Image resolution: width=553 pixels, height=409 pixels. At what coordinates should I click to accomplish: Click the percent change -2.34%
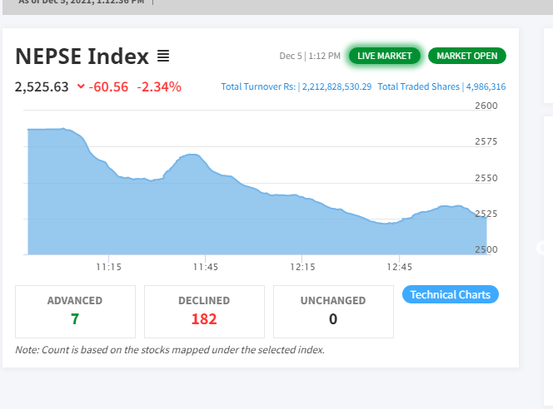click(159, 87)
